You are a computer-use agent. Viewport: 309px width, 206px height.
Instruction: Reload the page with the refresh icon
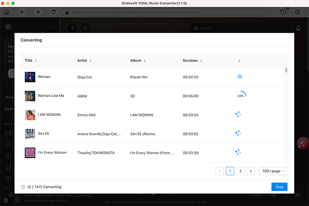(53, 12)
